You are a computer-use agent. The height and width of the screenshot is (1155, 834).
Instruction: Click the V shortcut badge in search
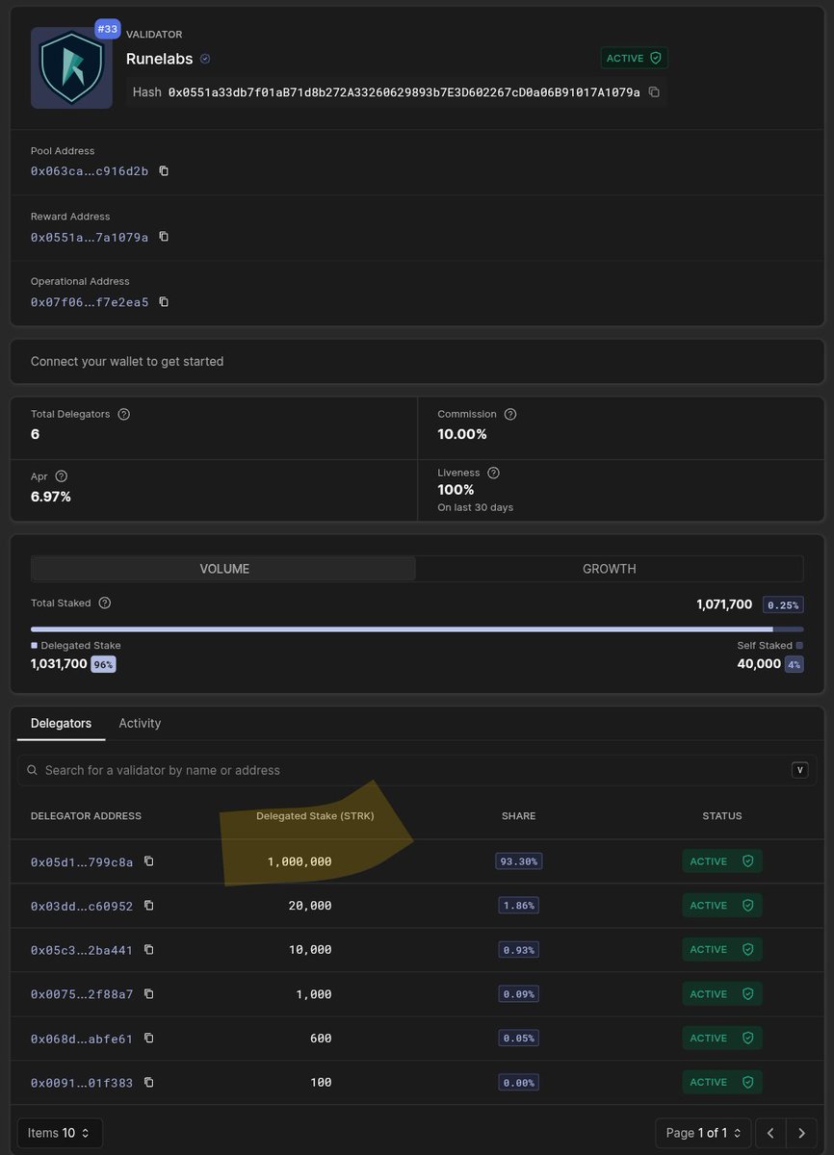[799, 770]
